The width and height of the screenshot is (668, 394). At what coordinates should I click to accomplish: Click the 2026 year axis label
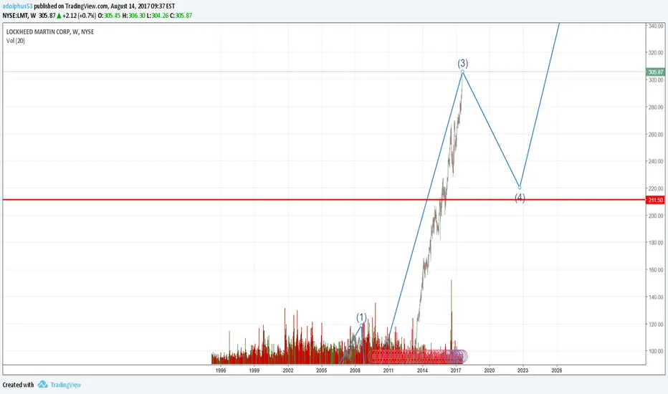[556, 370]
